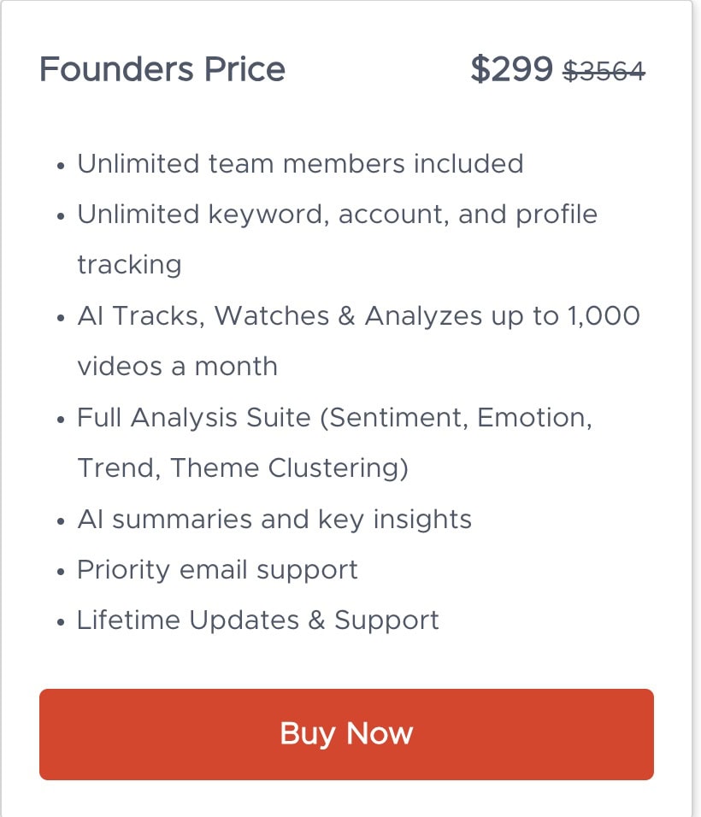
Task: Select the Lifetime Updates & Support item
Action: [x=257, y=620]
